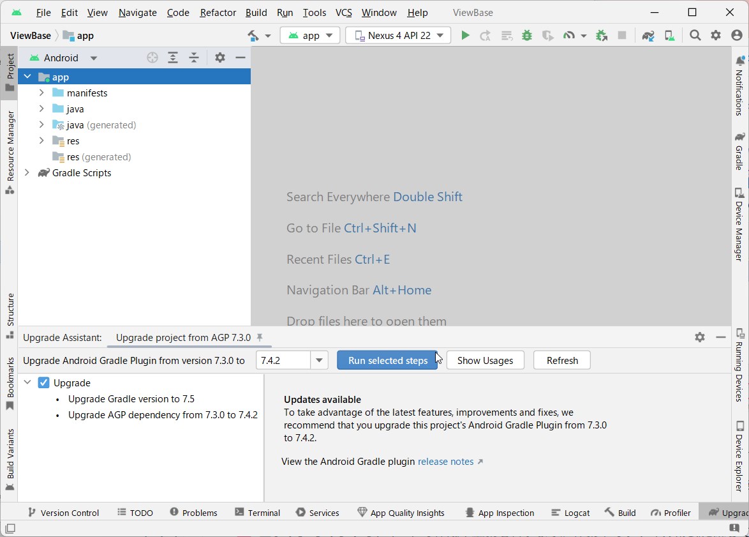Expand the Gradle Scripts tree node
749x537 pixels.
pyautogui.click(x=27, y=173)
